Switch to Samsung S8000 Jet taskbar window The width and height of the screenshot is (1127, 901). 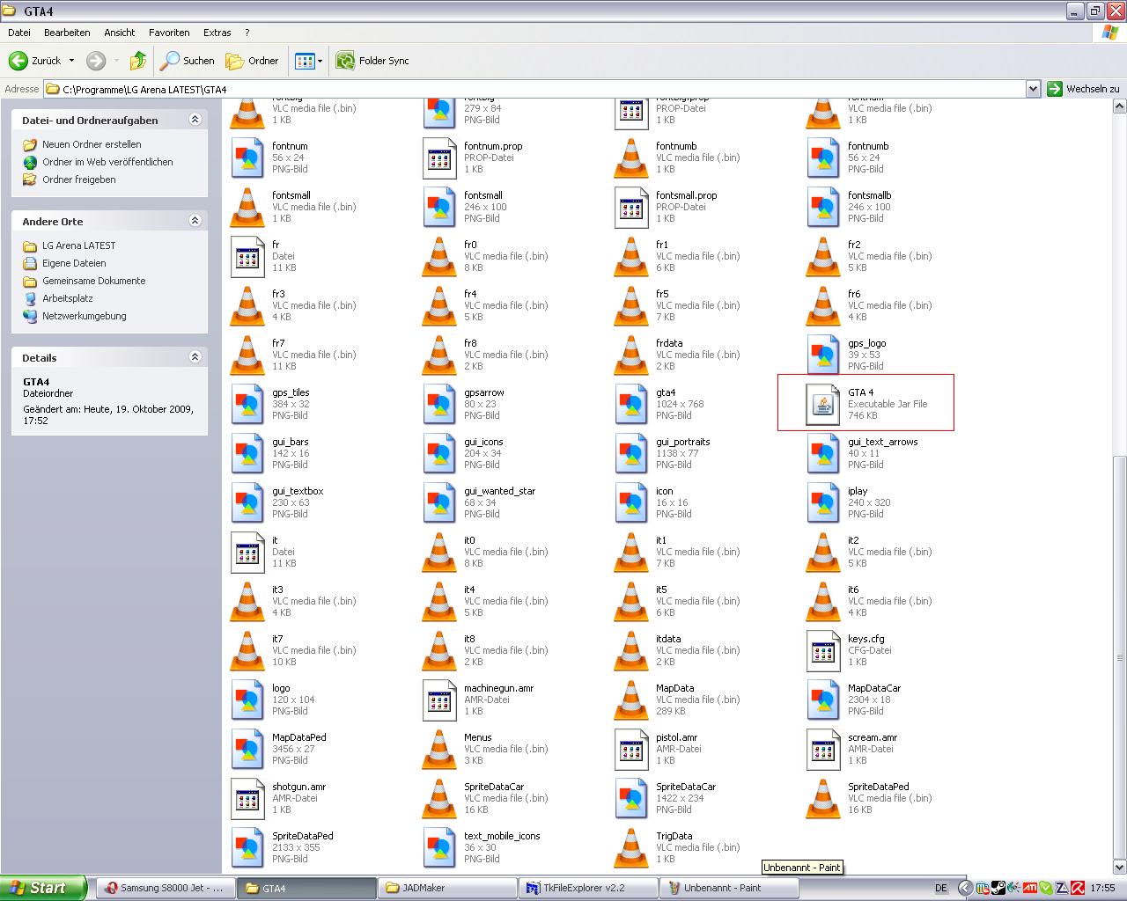(165, 888)
